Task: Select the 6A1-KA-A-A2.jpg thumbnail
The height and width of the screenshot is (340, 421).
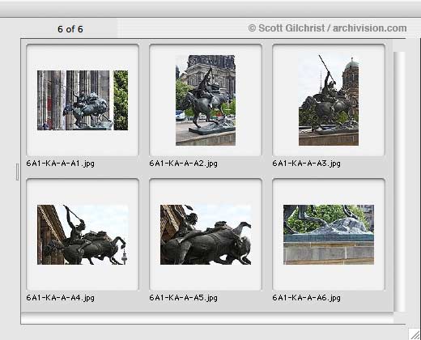Action: click(x=206, y=100)
